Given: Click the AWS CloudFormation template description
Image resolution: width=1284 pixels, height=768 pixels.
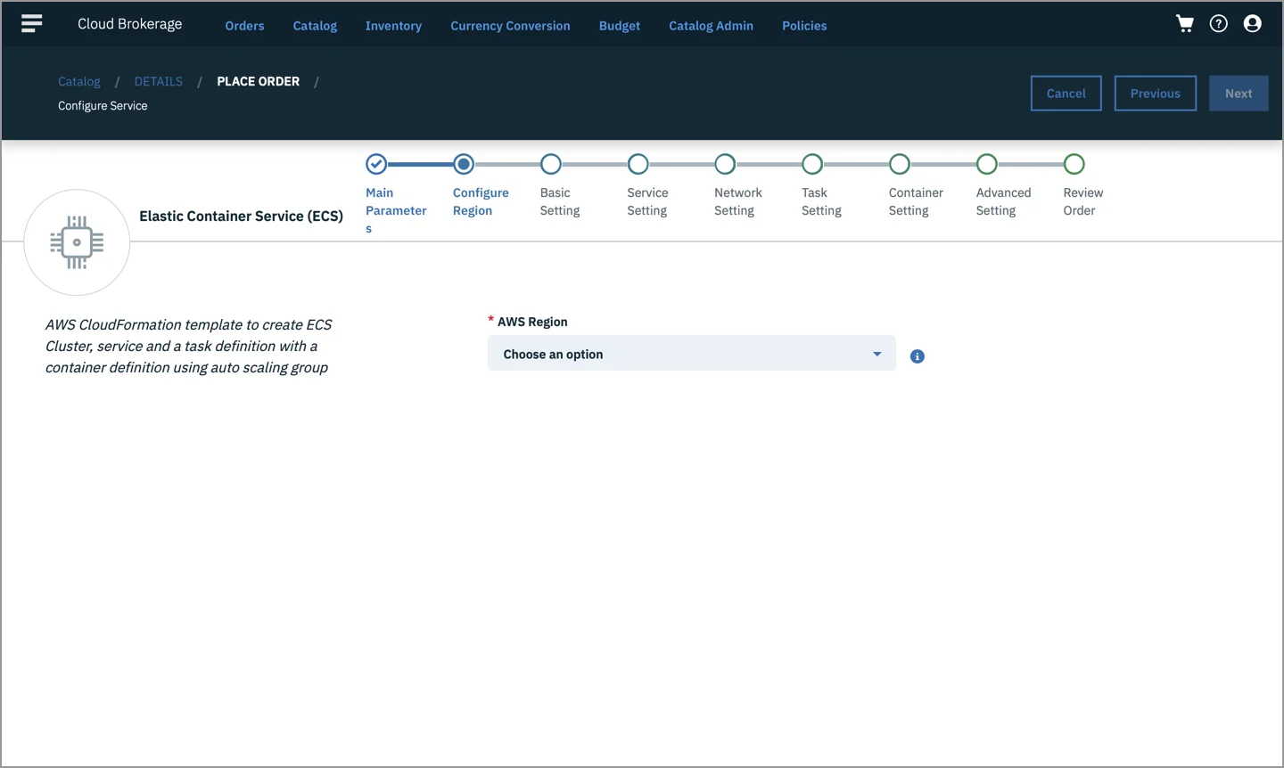Looking at the screenshot, I should coord(188,346).
